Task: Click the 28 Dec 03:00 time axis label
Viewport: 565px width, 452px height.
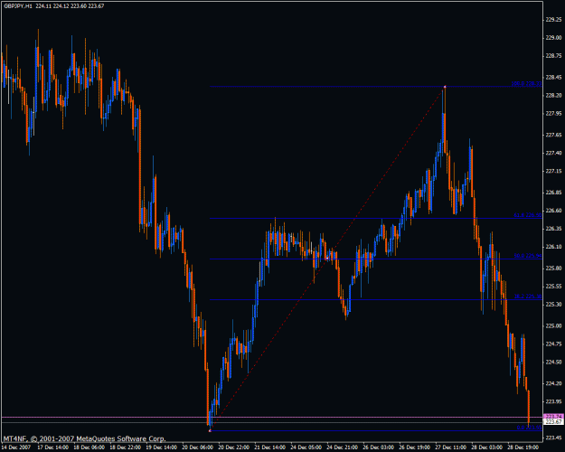Action: tap(487, 447)
